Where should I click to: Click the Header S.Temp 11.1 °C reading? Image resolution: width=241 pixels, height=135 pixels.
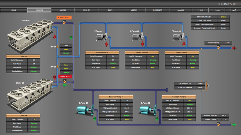[x=224, y=119]
